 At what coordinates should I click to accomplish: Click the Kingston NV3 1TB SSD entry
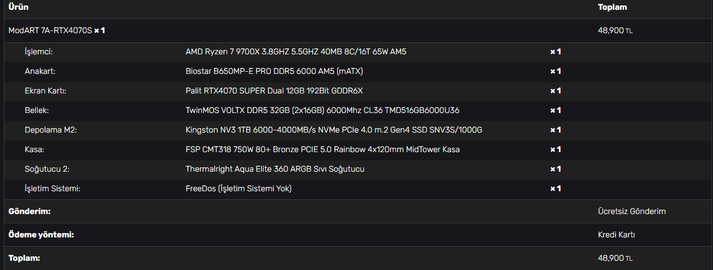click(x=334, y=130)
